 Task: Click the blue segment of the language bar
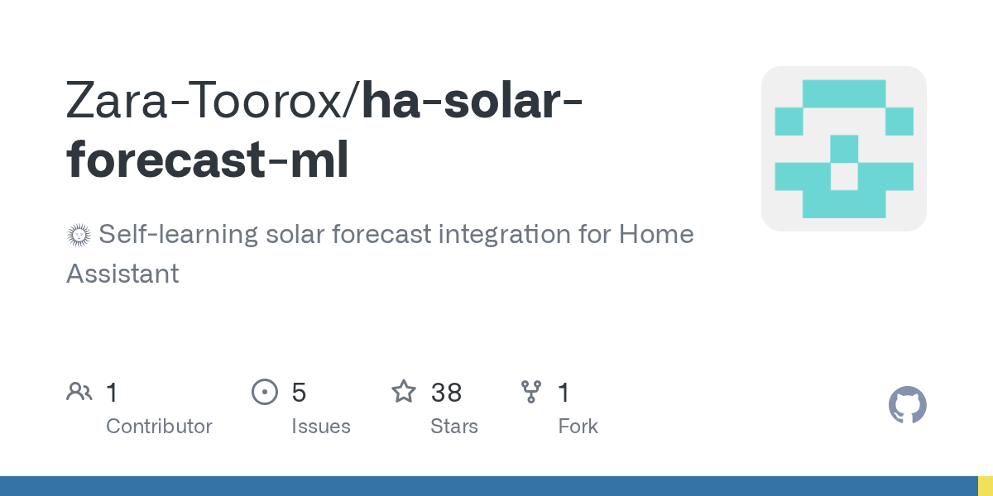(488, 486)
